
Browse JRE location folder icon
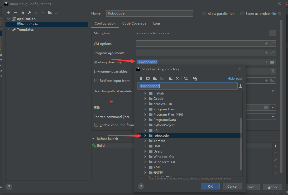coord(266,107)
